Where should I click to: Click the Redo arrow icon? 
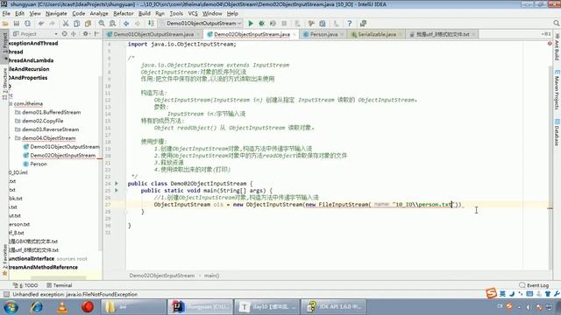(53, 24)
